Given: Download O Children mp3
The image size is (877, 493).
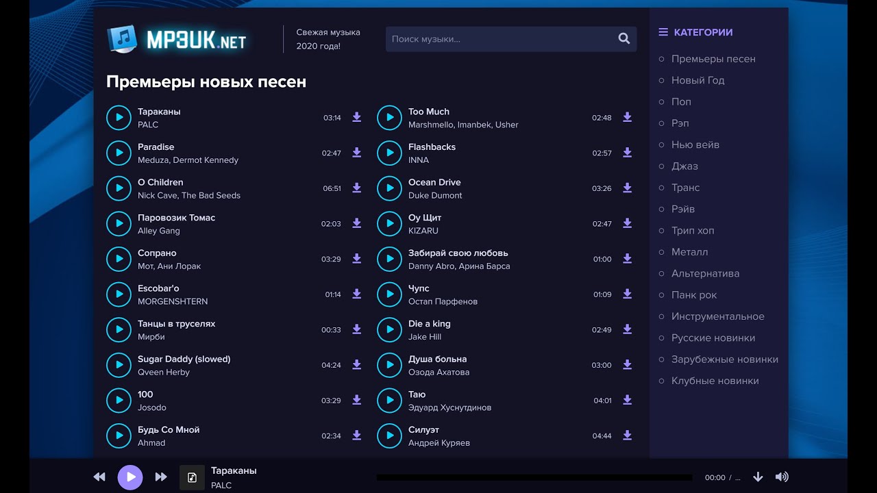Looking at the screenshot, I should click(356, 188).
